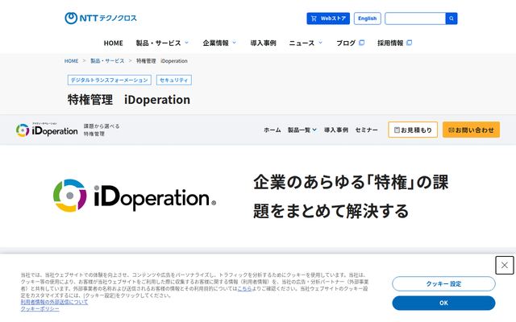
Task: Open クッキー設定 cookie settings
Action: (443, 284)
